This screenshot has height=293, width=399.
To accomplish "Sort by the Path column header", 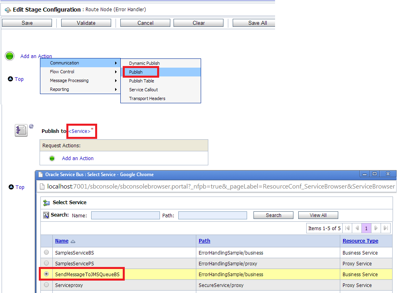I will (204, 241).
